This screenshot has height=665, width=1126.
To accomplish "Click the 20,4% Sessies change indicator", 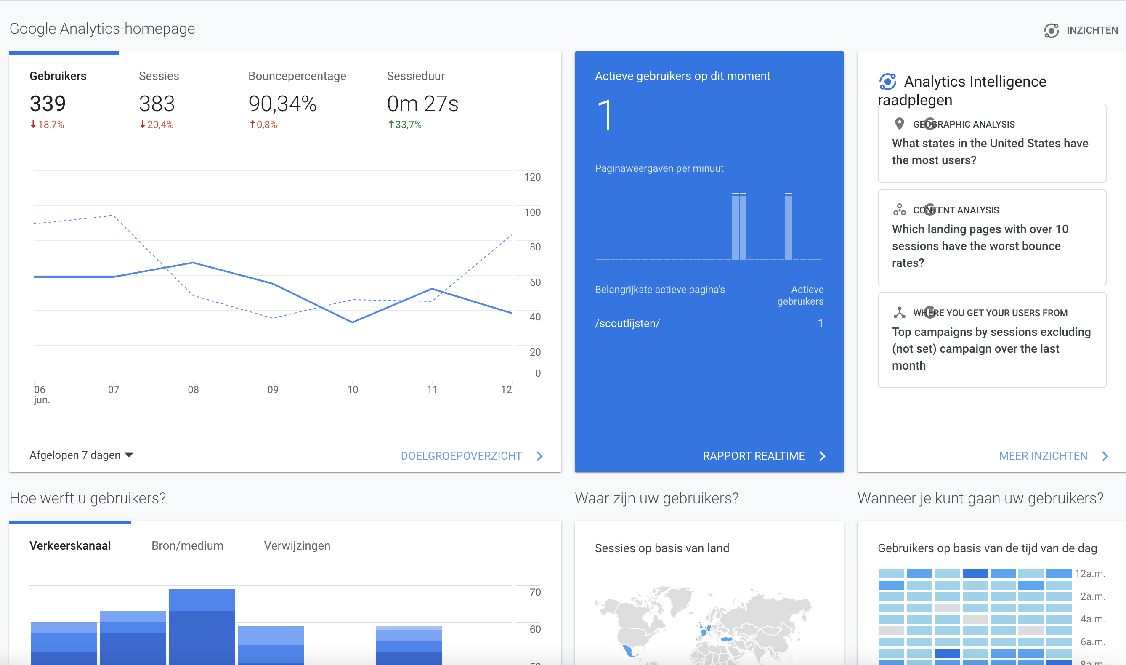I will click(156, 125).
